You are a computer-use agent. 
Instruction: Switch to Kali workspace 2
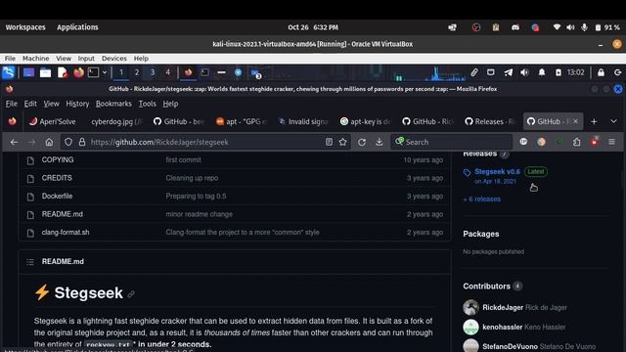(x=137, y=72)
